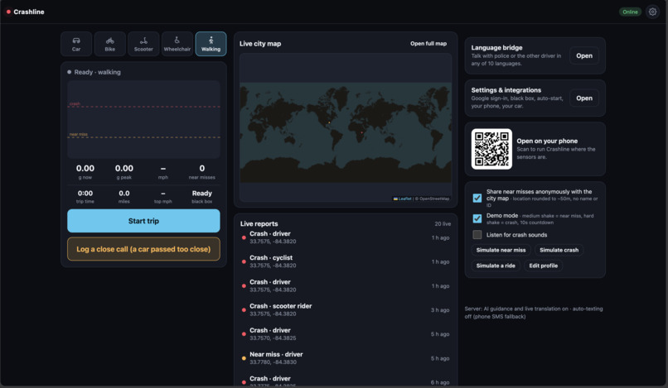The height and width of the screenshot is (388, 668).
Task: Click the yellow dot of Near miss - driver
Action: point(244,359)
